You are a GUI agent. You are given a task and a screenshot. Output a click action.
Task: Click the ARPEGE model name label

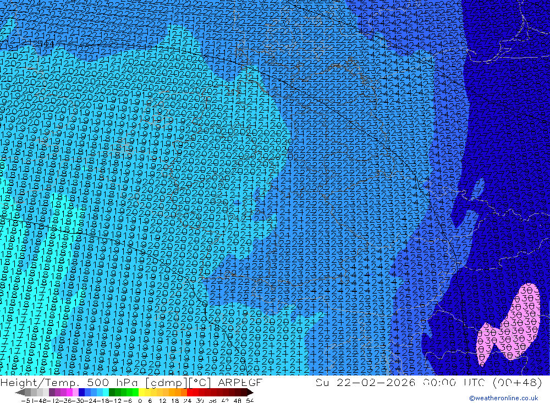(x=240, y=382)
